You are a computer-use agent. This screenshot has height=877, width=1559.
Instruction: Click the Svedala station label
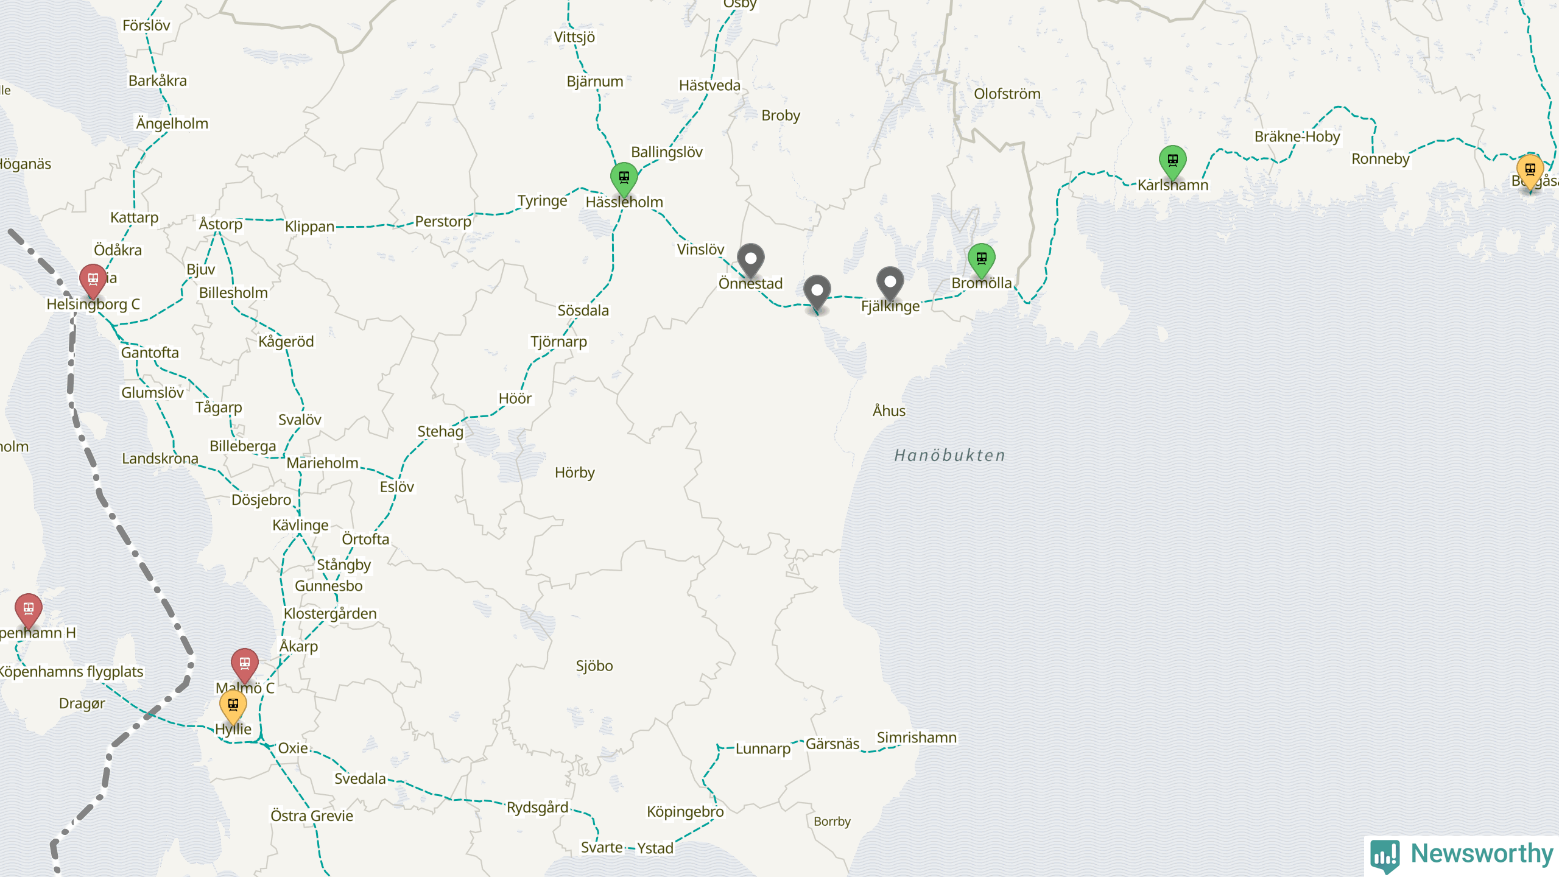360,779
